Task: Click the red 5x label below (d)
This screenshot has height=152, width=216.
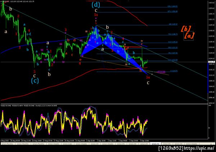Action: click(96, 15)
